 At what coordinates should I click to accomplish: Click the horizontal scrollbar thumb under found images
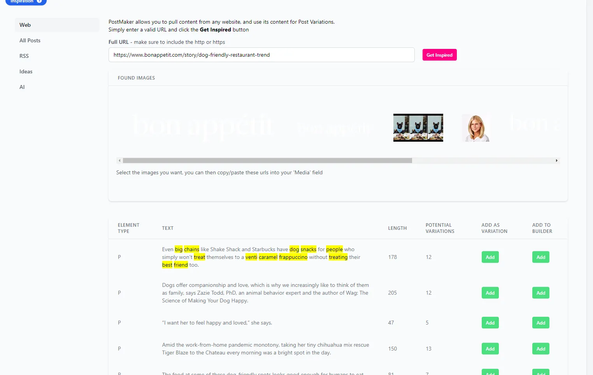point(267,160)
